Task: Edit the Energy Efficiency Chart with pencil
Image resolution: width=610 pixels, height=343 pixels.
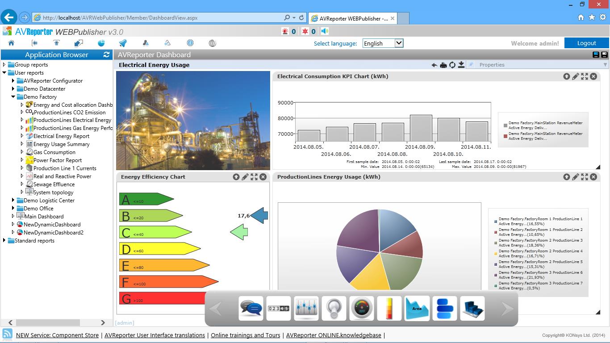Action: coord(245,177)
